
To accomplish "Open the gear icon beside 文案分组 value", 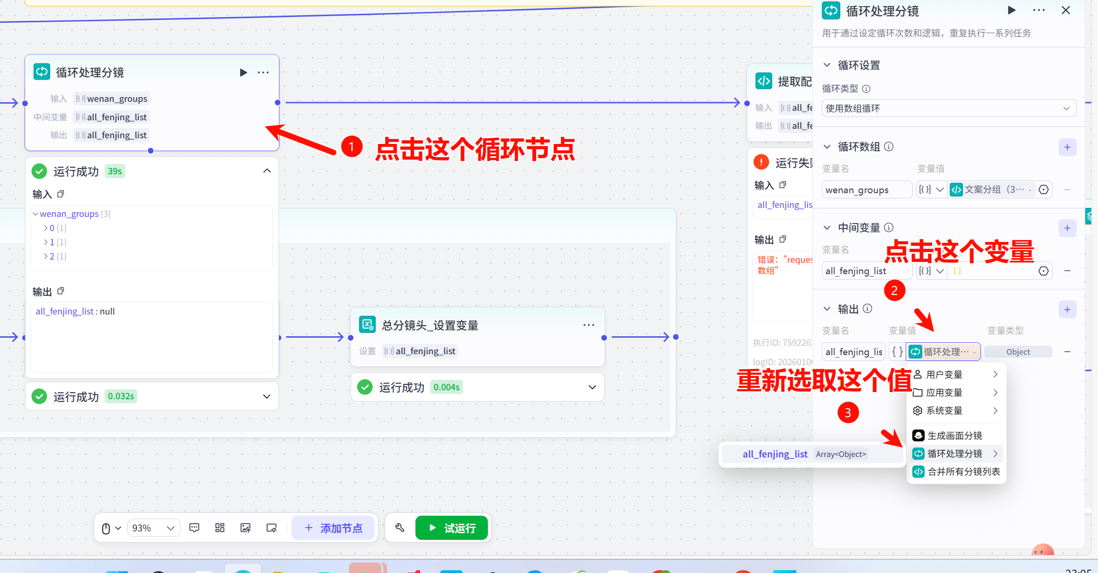I will 1044,189.
